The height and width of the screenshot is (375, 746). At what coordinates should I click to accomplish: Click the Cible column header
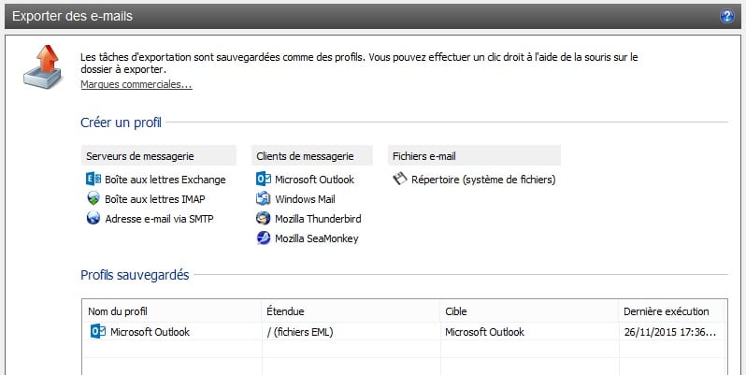point(456,310)
